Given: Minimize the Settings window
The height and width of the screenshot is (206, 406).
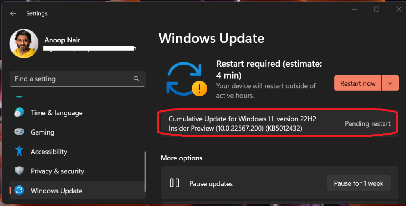Looking at the screenshot, I should [x=354, y=10].
